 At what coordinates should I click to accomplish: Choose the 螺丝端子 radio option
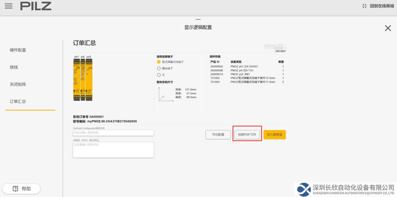[159, 68]
